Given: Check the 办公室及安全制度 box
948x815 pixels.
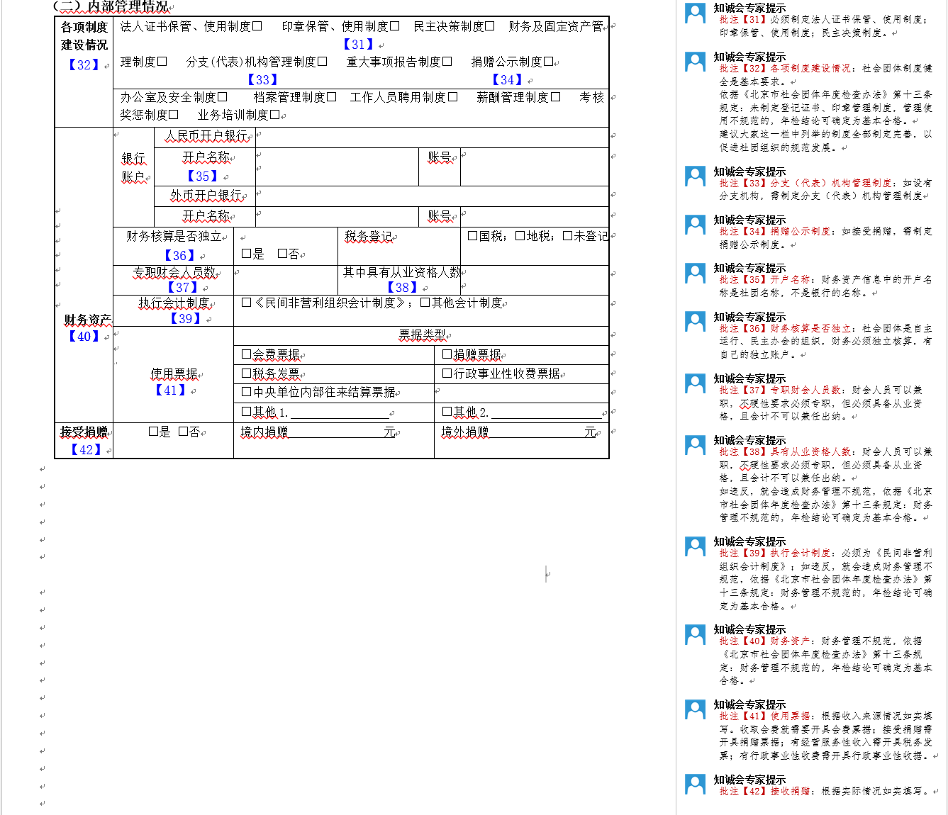Looking at the screenshot, I should tap(222, 97).
